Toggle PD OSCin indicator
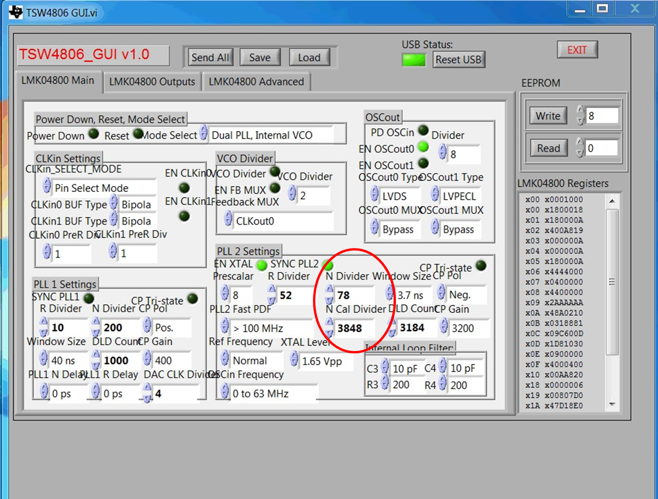658x499 pixels. point(423,130)
